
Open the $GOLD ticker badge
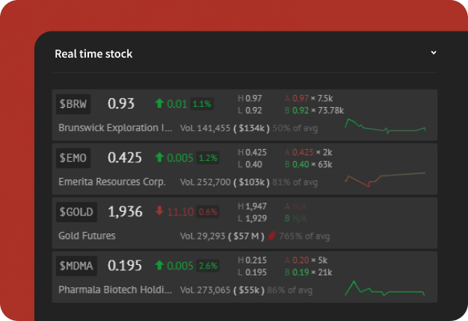[x=78, y=212]
